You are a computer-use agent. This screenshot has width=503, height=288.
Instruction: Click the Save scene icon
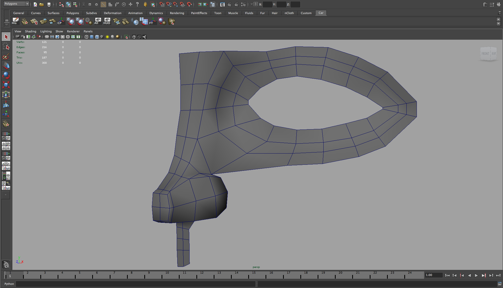coord(49,4)
